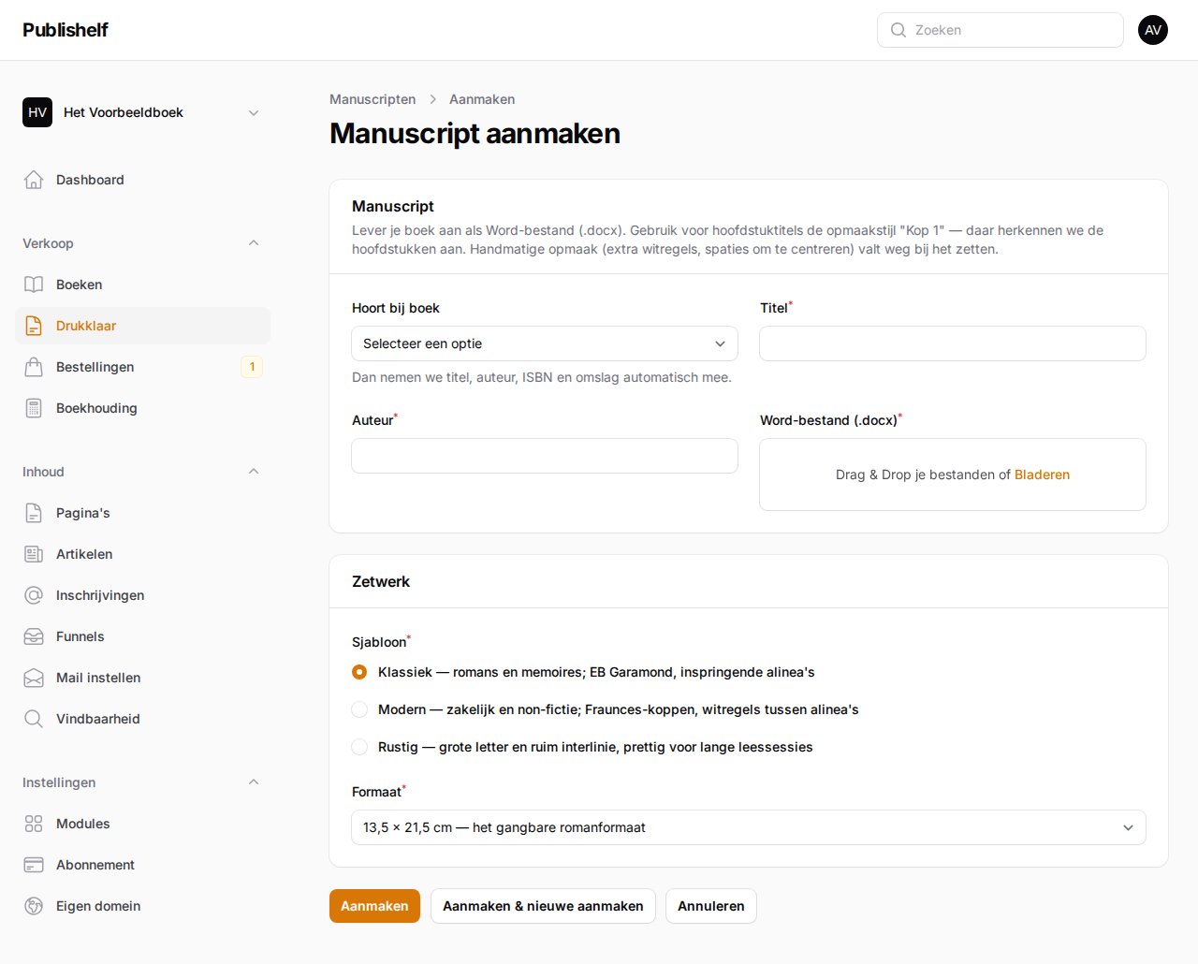Click the search magnifier icon in top bar

pyautogui.click(x=898, y=30)
